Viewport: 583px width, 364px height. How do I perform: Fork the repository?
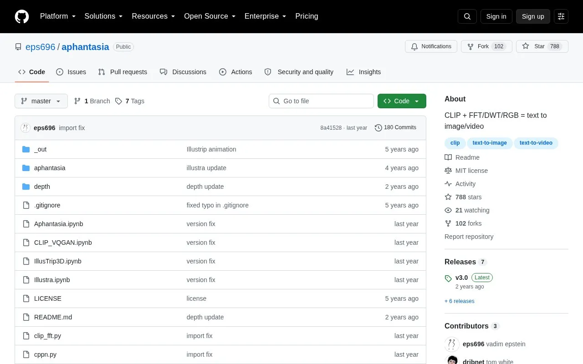[486, 46]
